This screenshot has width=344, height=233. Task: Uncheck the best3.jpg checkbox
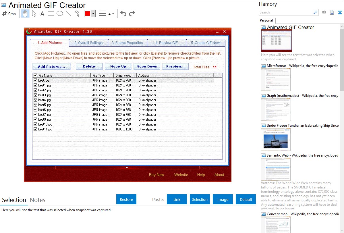(36, 95)
